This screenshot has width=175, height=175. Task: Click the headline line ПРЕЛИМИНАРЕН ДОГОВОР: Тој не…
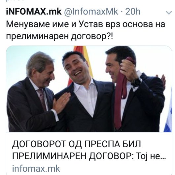89,156
